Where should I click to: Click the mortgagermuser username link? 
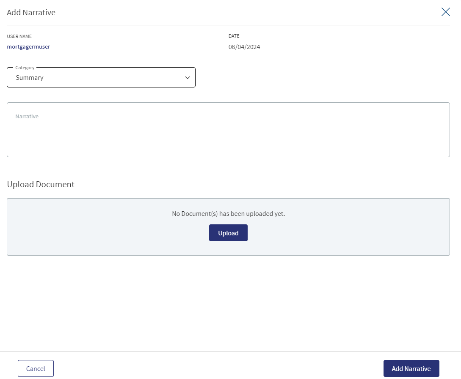[28, 46]
